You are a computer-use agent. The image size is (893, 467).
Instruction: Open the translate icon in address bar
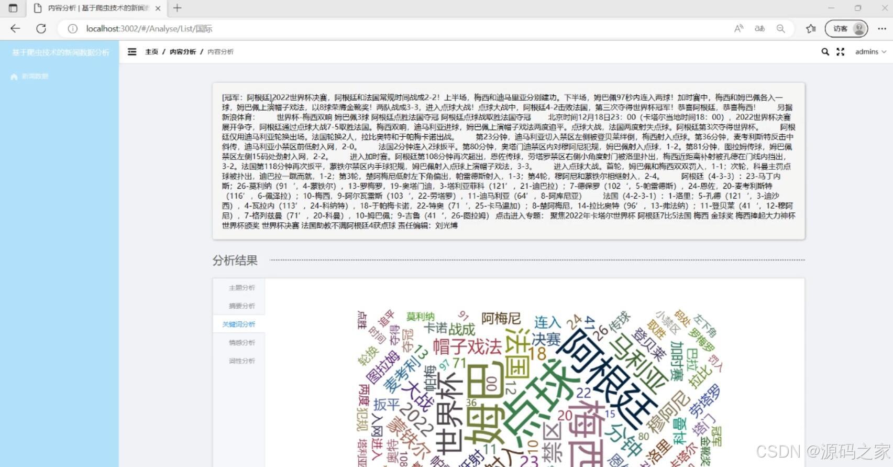[759, 29]
